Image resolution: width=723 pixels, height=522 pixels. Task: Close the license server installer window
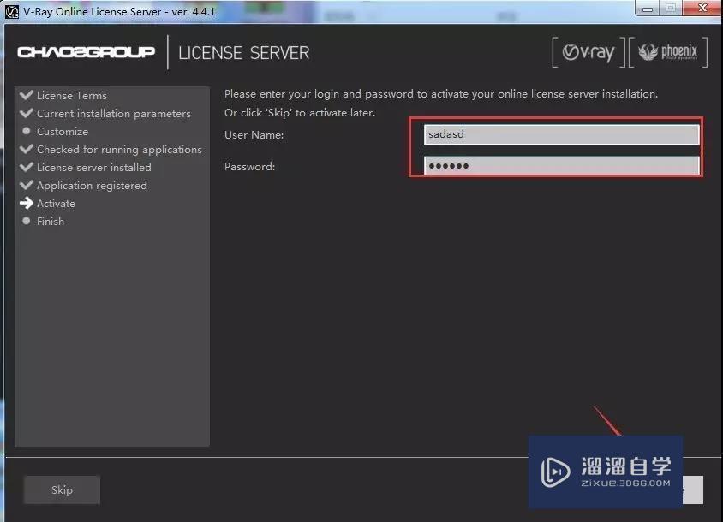tap(702, 9)
